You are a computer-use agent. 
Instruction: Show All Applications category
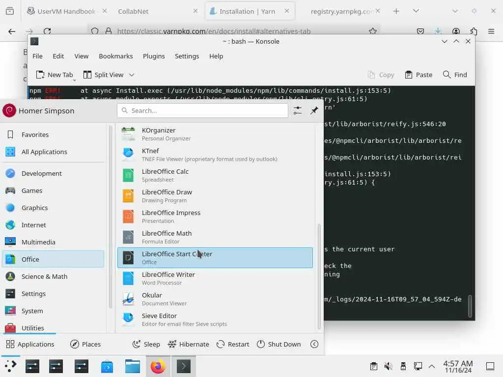click(53, 152)
